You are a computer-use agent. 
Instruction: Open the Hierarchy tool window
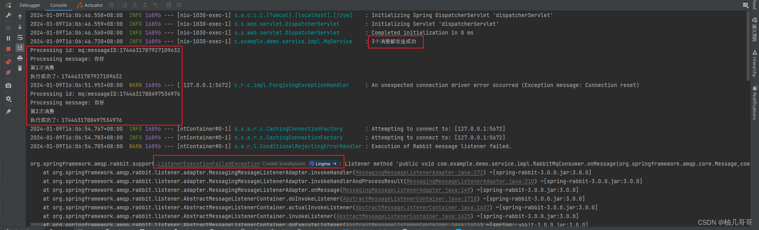click(x=755, y=63)
